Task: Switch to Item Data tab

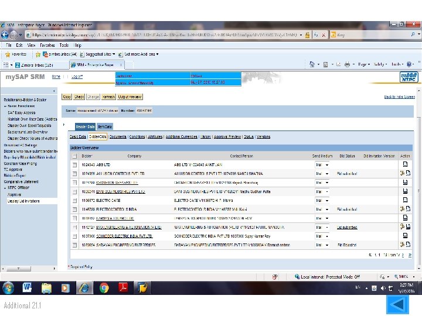Action: pyautogui.click(x=105, y=126)
